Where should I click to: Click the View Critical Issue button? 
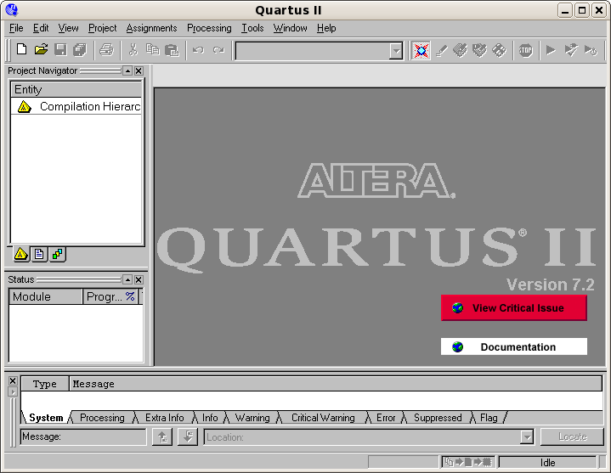coord(513,308)
